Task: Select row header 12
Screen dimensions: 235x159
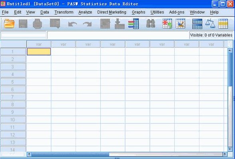Action: (13, 135)
